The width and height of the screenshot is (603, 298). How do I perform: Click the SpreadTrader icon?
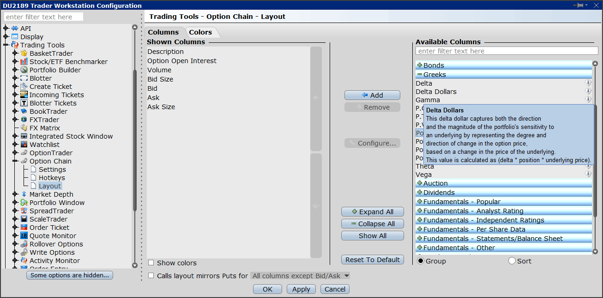[x=24, y=211]
